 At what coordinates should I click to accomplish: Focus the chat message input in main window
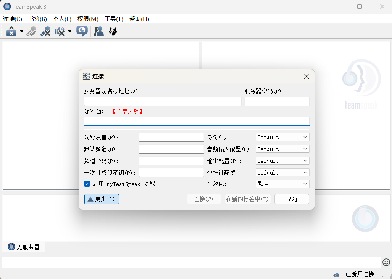click(x=191, y=262)
